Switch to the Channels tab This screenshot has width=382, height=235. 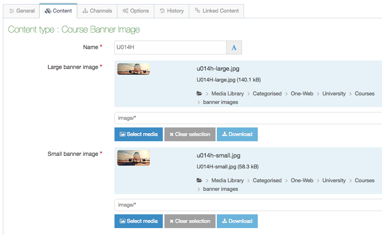[x=97, y=11]
